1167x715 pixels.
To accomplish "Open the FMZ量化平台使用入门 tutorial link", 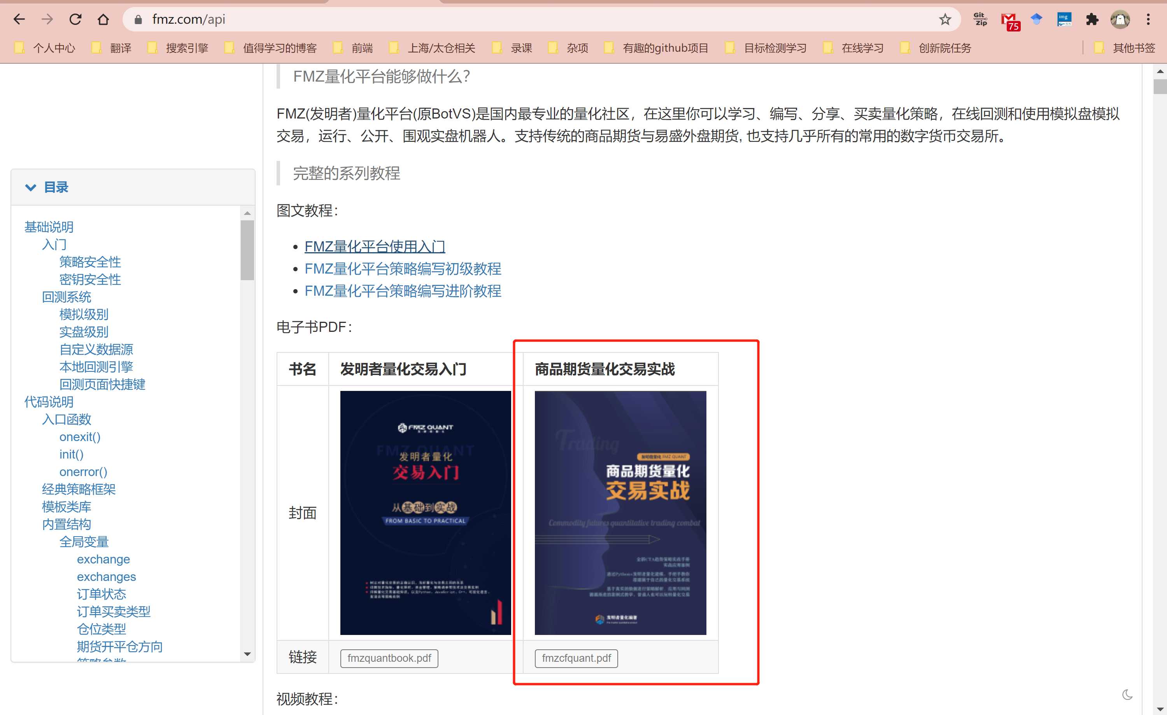I will (374, 246).
